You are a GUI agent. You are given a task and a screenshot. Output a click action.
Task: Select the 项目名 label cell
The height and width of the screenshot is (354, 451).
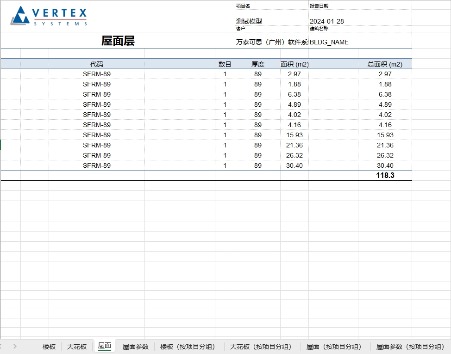coord(271,6)
